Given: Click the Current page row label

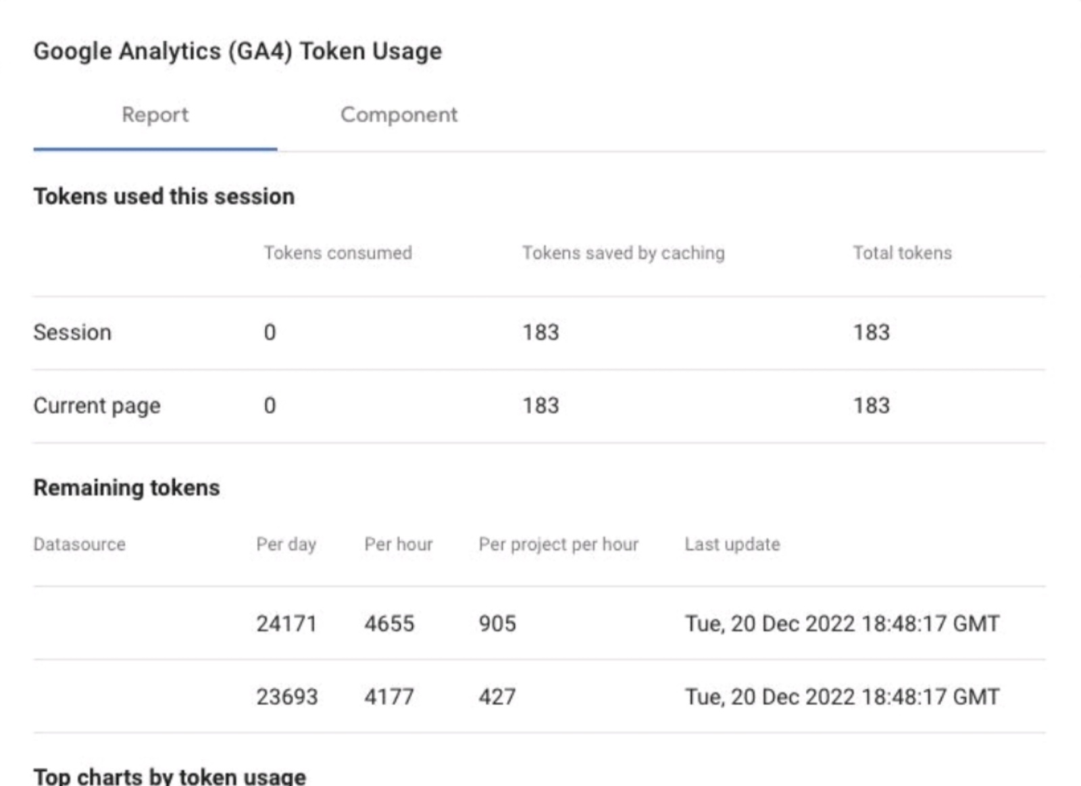Looking at the screenshot, I should 97,406.
